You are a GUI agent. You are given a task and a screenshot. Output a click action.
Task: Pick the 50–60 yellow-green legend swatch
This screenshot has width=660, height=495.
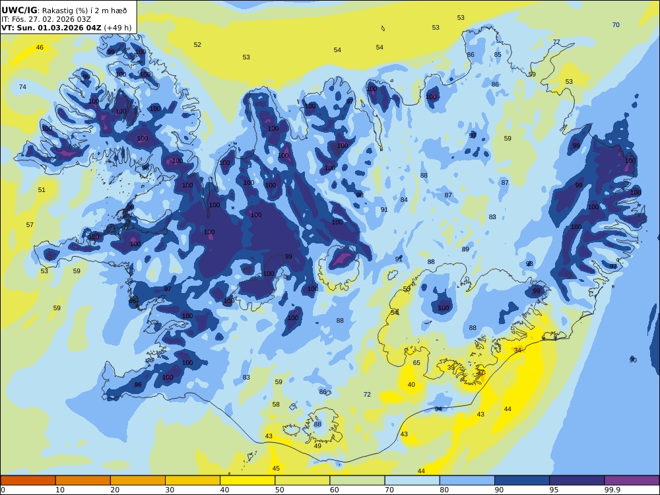tap(302, 480)
